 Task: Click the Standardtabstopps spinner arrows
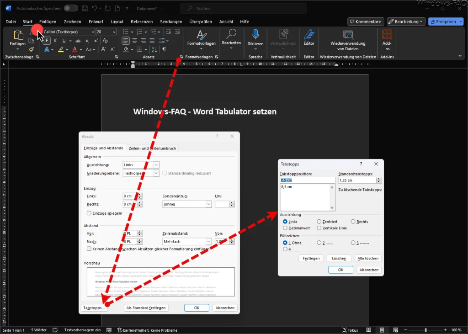(x=379, y=180)
